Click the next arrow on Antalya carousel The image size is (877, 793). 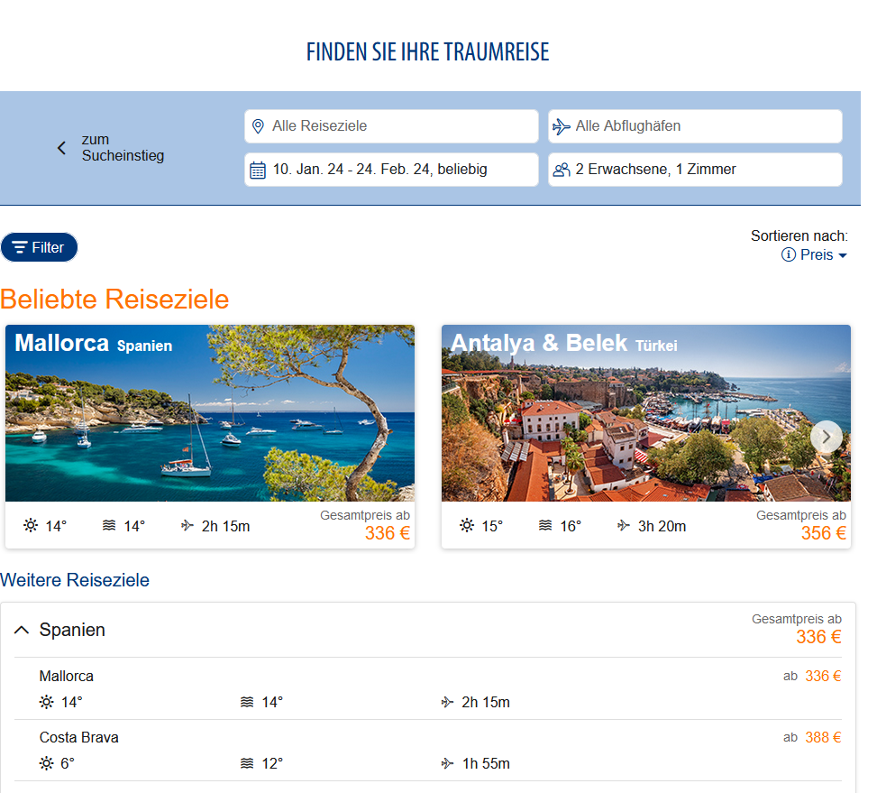point(826,437)
